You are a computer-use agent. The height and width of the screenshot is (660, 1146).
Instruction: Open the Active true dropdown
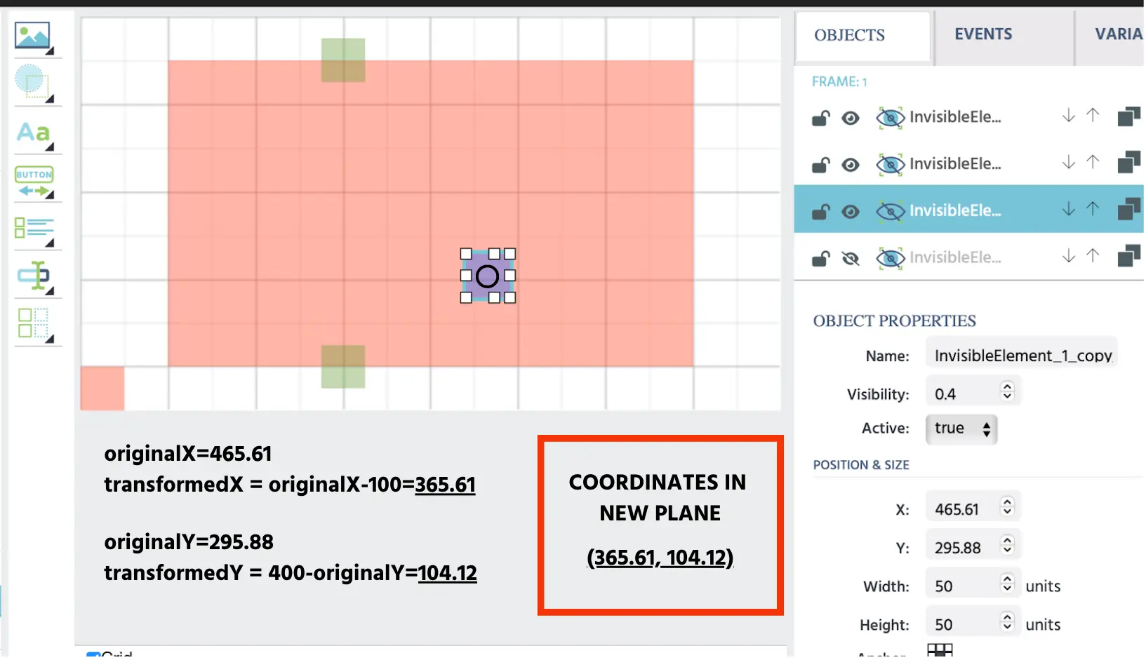[x=961, y=429]
